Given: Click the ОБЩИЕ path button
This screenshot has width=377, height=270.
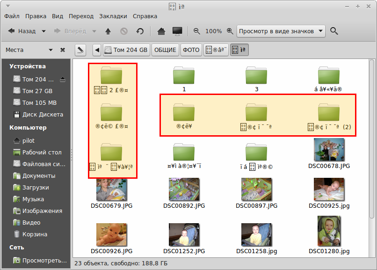Looking at the screenshot, I should (x=165, y=50).
